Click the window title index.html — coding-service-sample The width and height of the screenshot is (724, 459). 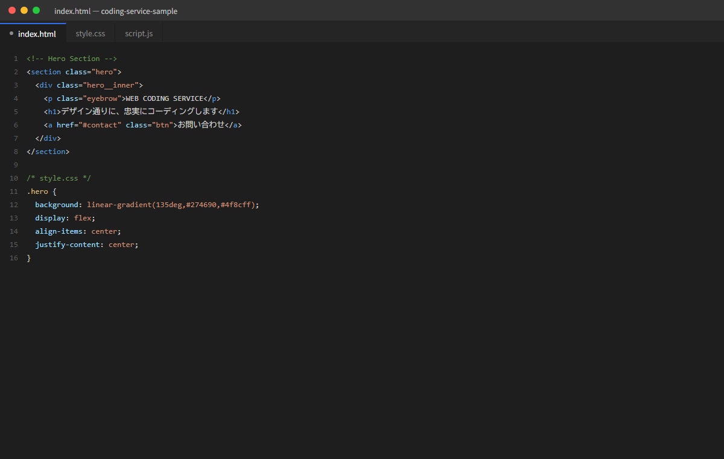pos(116,11)
